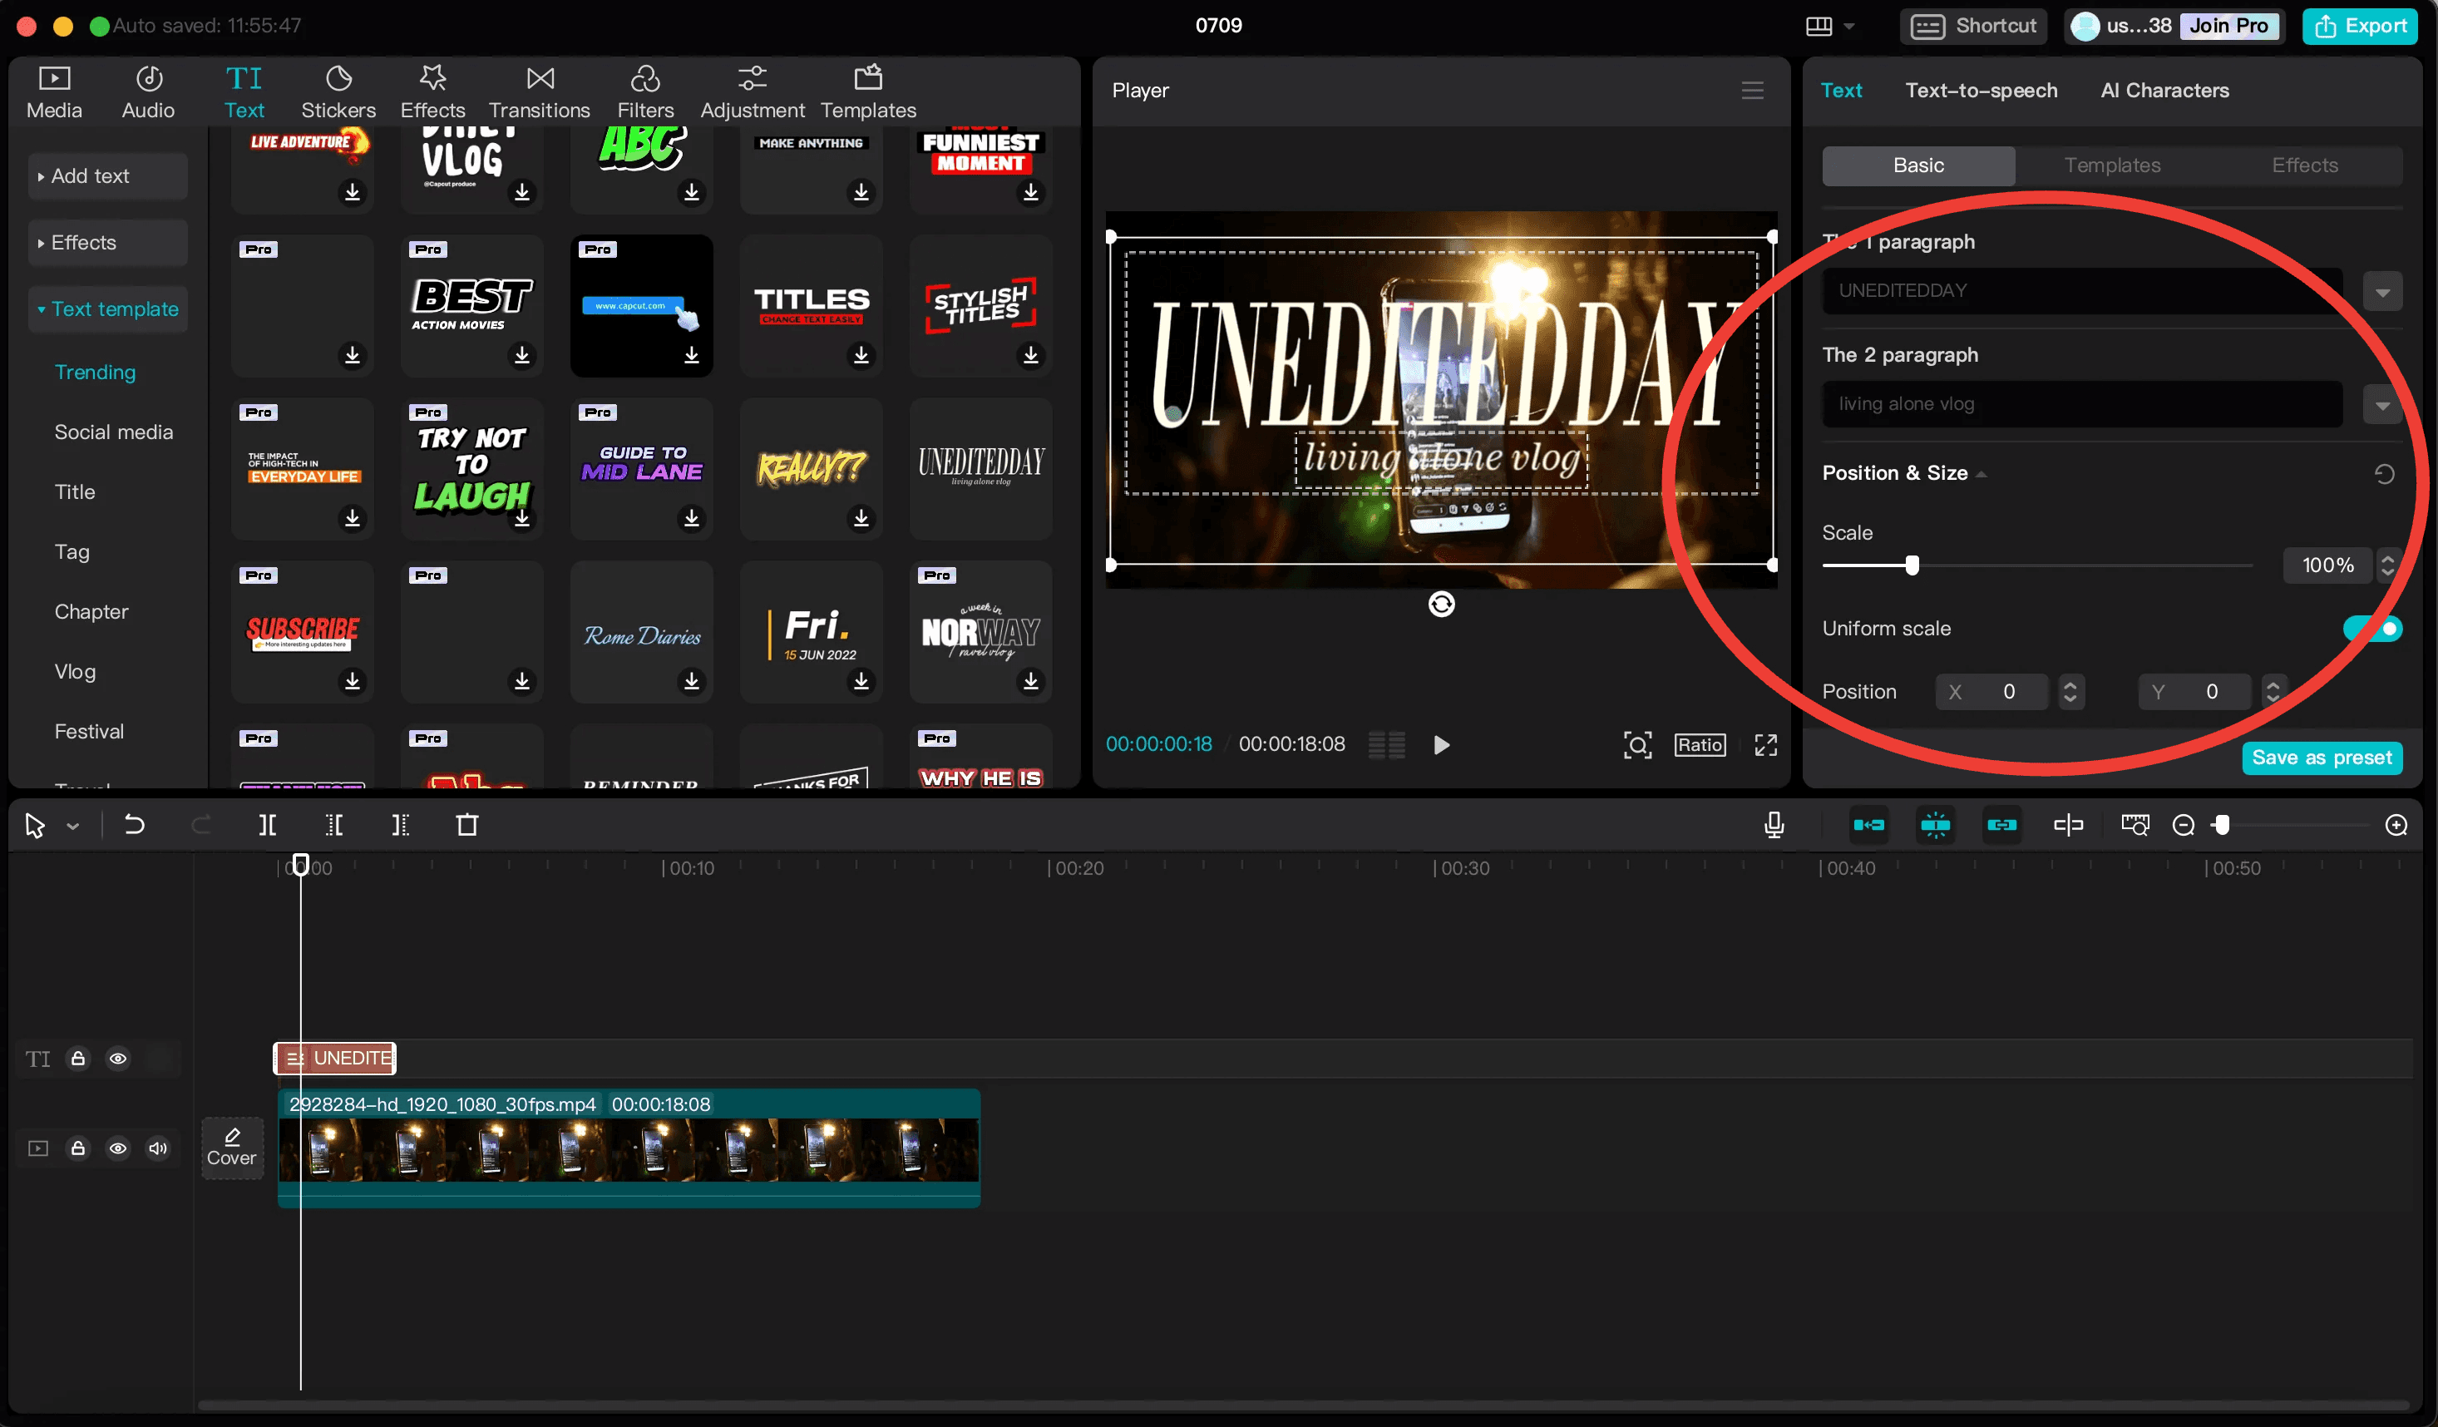Click the Undo arrow in timeline toolbar

pyautogui.click(x=135, y=824)
